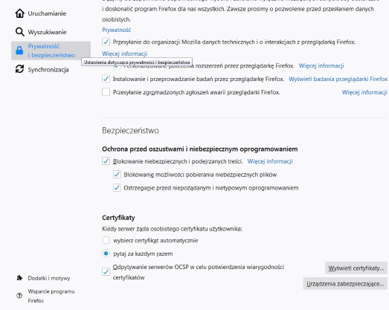Viewport: 389px width, 310px height.
Task: Toggle Blokowanie niebezpiecznych i podejrzanych treści
Action: tap(106, 161)
